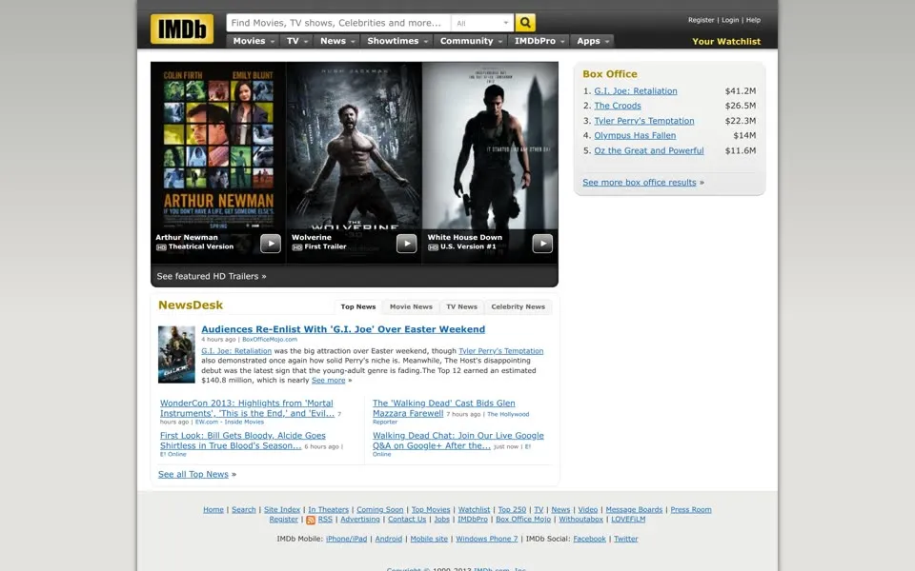Expand the Movies menu
This screenshot has height=571, width=915.
pyautogui.click(x=254, y=41)
